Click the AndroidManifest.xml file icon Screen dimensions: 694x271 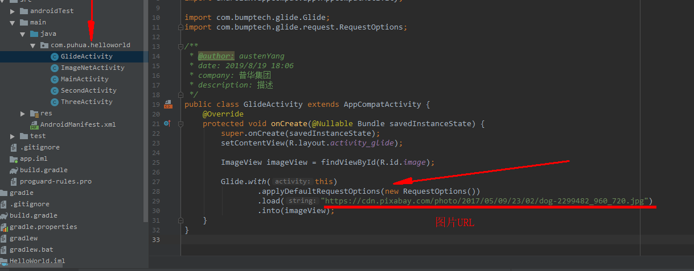(34, 124)
